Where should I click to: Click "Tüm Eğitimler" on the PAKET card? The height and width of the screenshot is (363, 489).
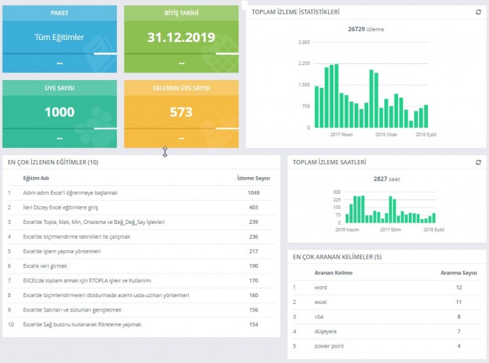pyautogui.click(x=59, y=37)
